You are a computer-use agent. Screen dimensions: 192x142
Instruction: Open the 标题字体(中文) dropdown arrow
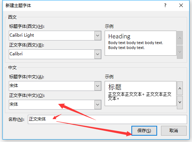[x=98, y=86]
